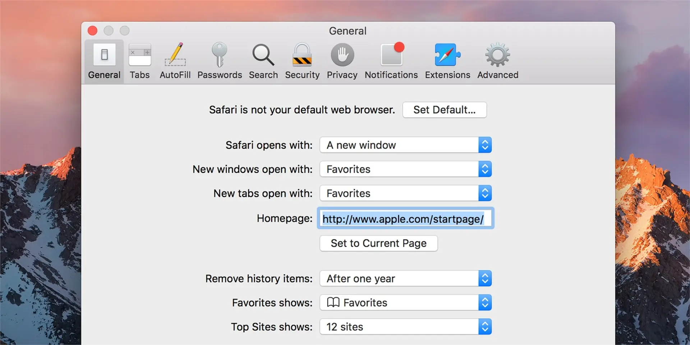Click the Set Default button
This screenshot has height=345, width=690.
[445, 110]
